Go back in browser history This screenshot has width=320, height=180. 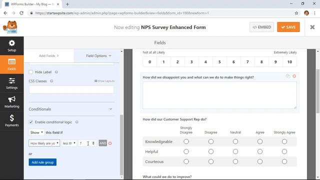click(x=5, y=13)
